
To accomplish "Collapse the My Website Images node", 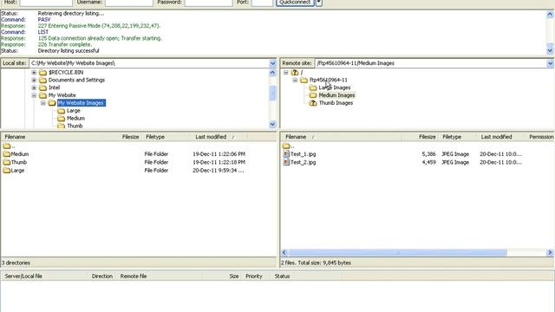I will coord(42,103).
